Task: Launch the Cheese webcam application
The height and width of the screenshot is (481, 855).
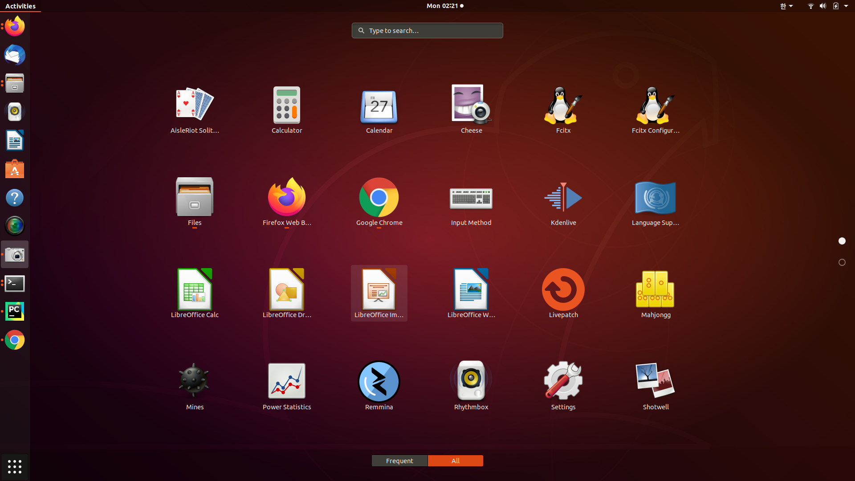Action: pos(471,109)
